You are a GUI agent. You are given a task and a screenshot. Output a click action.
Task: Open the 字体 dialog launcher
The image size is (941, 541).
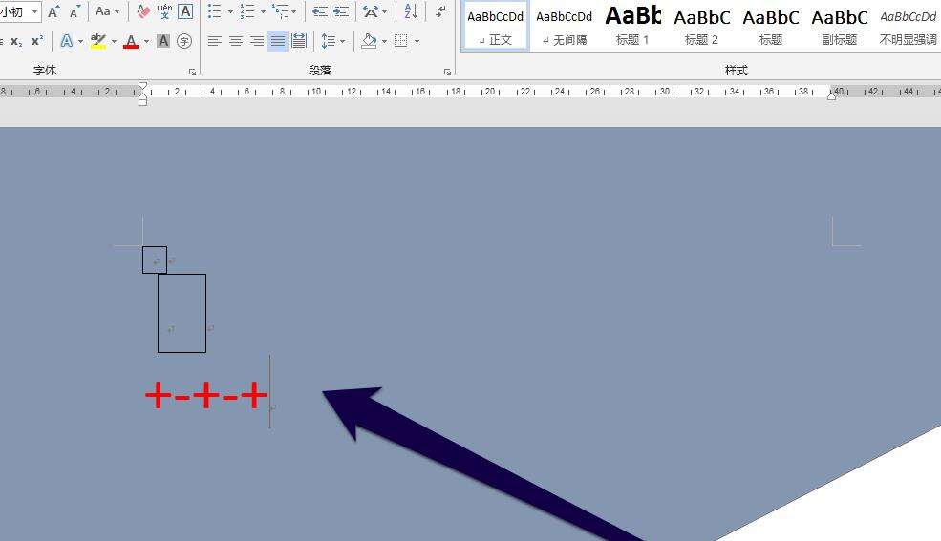192,72
